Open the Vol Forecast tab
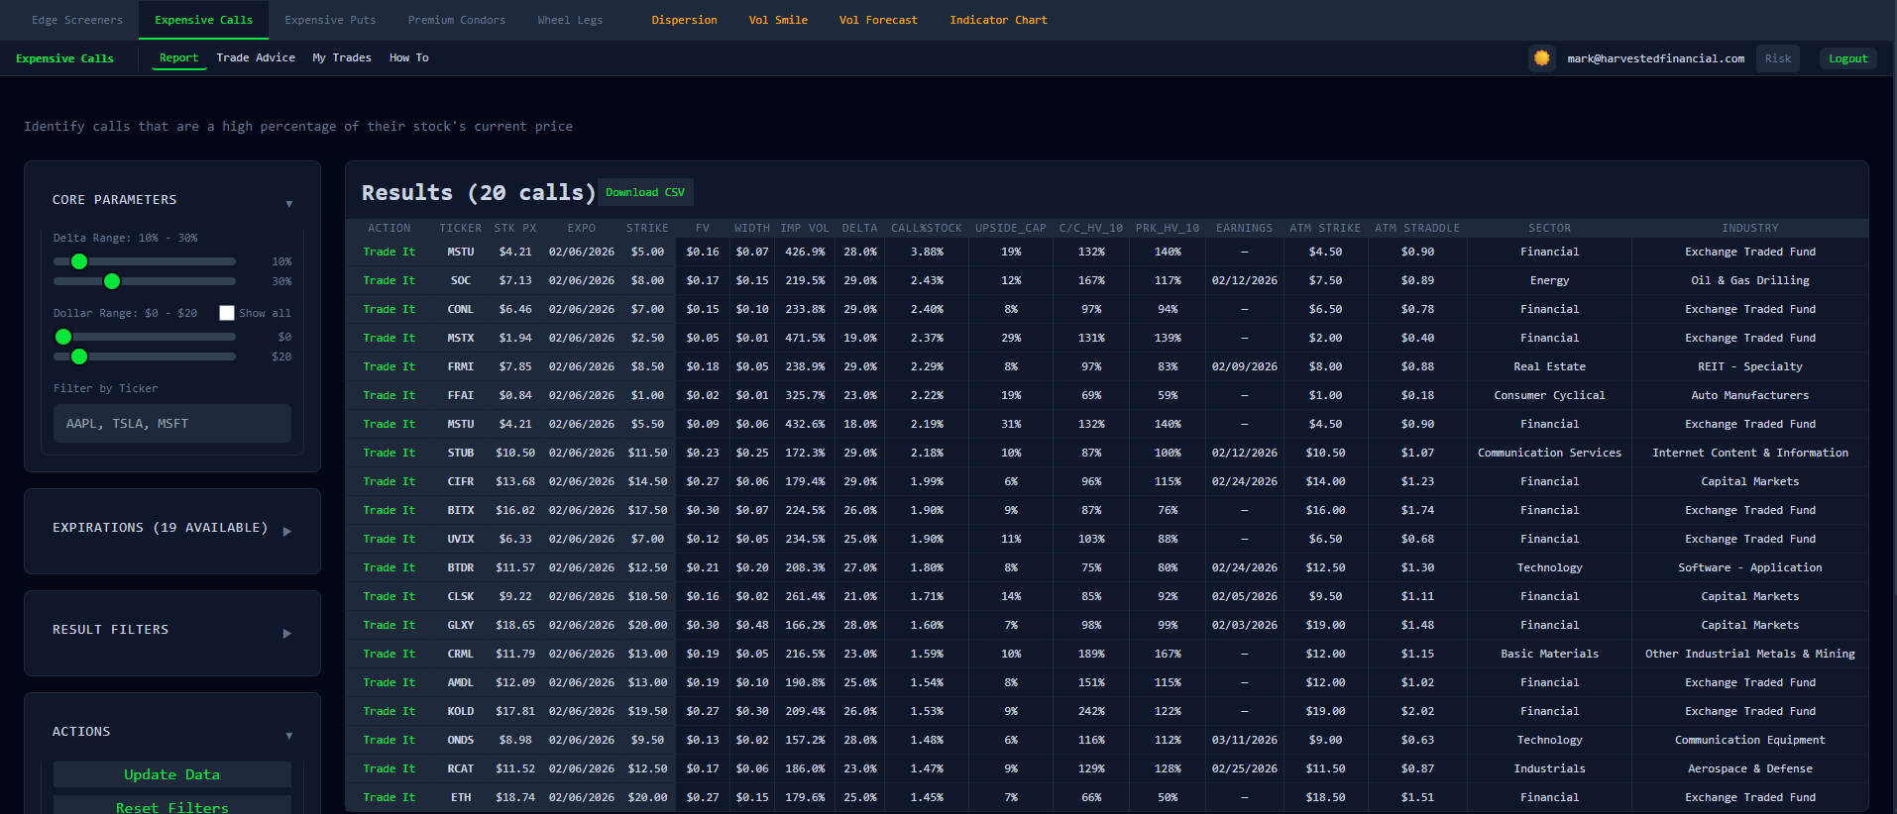The width and height of the screenshot is (1897, 814). click(878, 20)
